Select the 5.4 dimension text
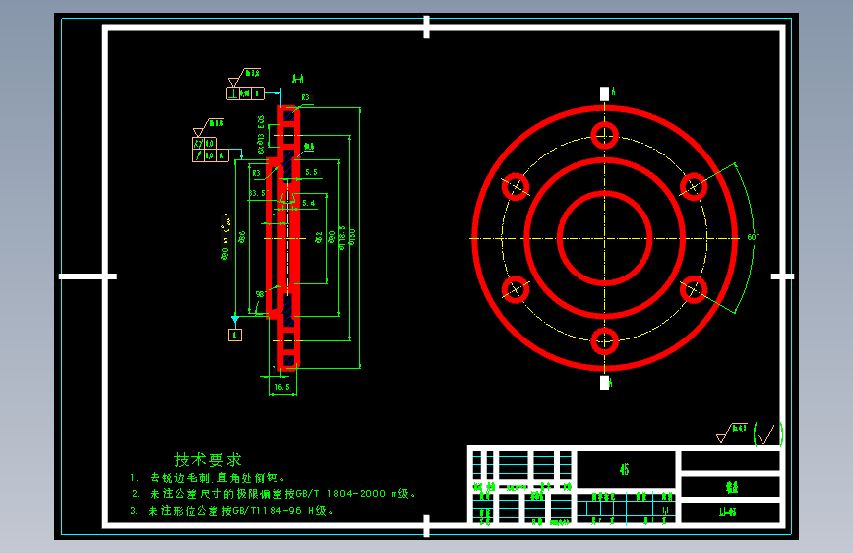This screenshot has height=553, width=853. 309,203
